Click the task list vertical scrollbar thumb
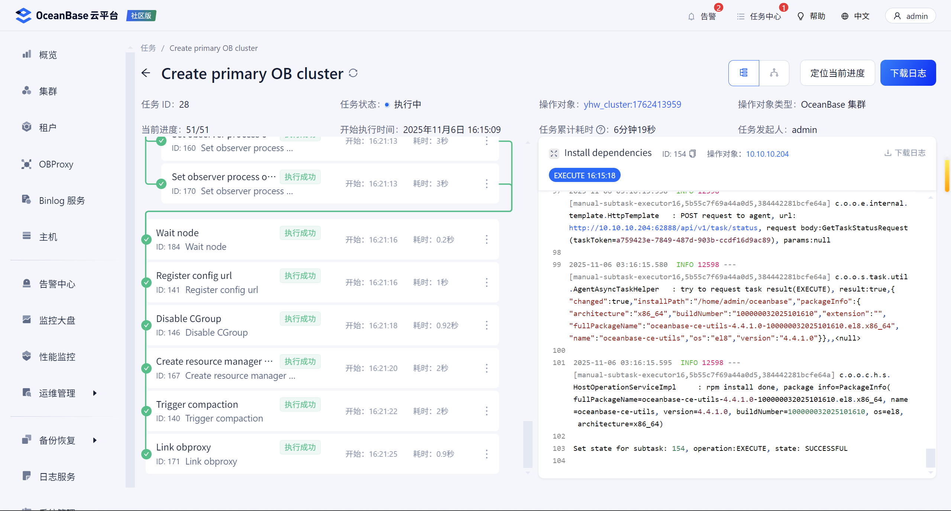 click(x=528, y=444)
